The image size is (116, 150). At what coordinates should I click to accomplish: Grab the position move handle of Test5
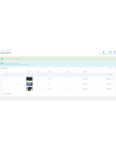[84, 79]
